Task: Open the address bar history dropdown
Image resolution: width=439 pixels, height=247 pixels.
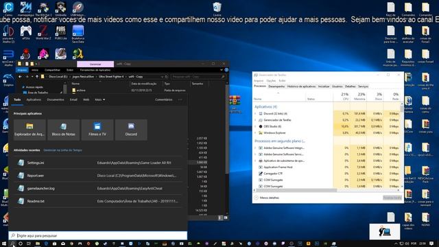Action: 162,76
